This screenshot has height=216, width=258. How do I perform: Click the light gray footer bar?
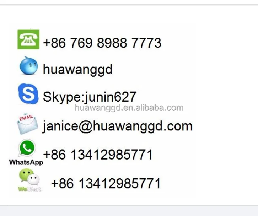coord(129,211)
